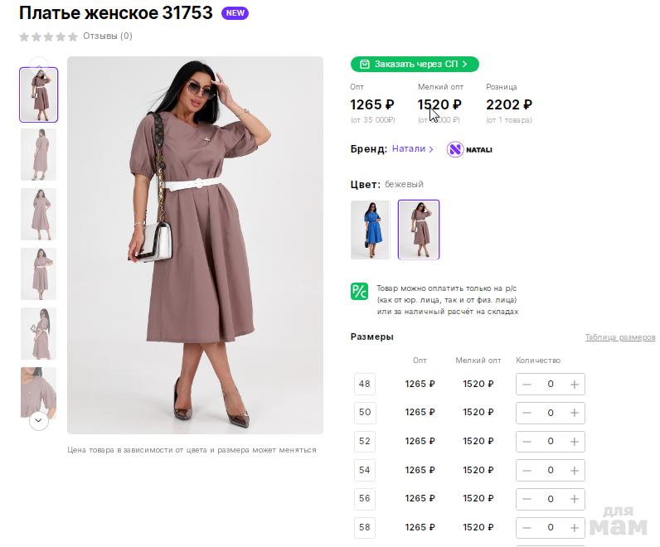This screenshot has height=547, width=660.
Task: Select size 52 box
Action: 365,441
